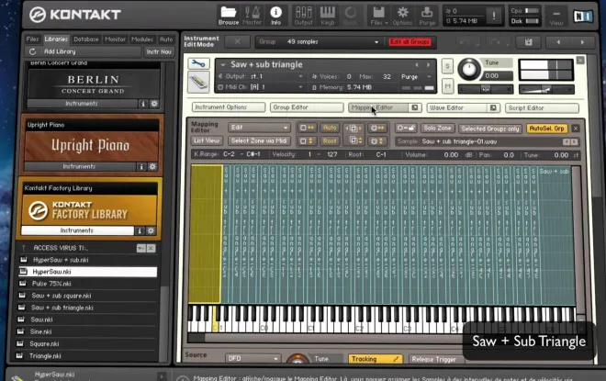This screenshot has height=381, width=606.
Task: Toggle Selected Groups only
Action: tap(489, 129)
